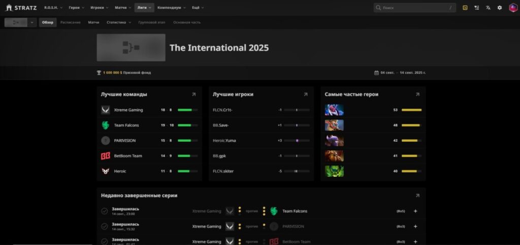Open the STRATZ home logo
The width and height of the screenshot is (520, 245).
(21, 8)
